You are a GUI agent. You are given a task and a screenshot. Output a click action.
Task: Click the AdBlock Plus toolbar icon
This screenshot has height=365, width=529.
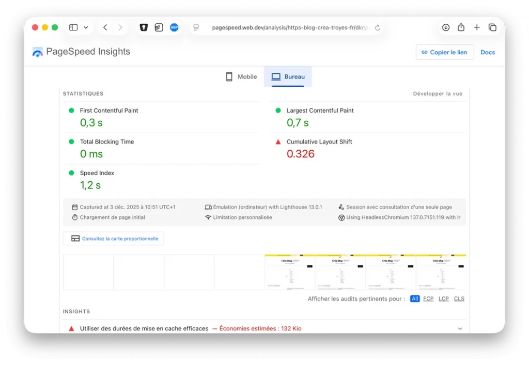pyautogui.click(x=174, y=27)
